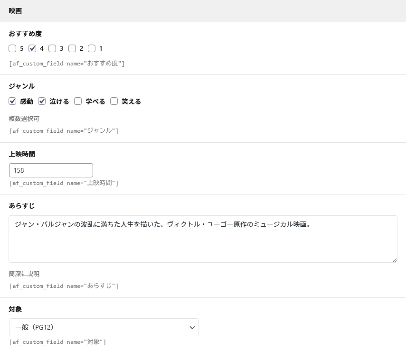The height and width of the screenshot is (351, 406).
Task: Toggle off the 泣ける genre checkbox
Action: [42, 101]
